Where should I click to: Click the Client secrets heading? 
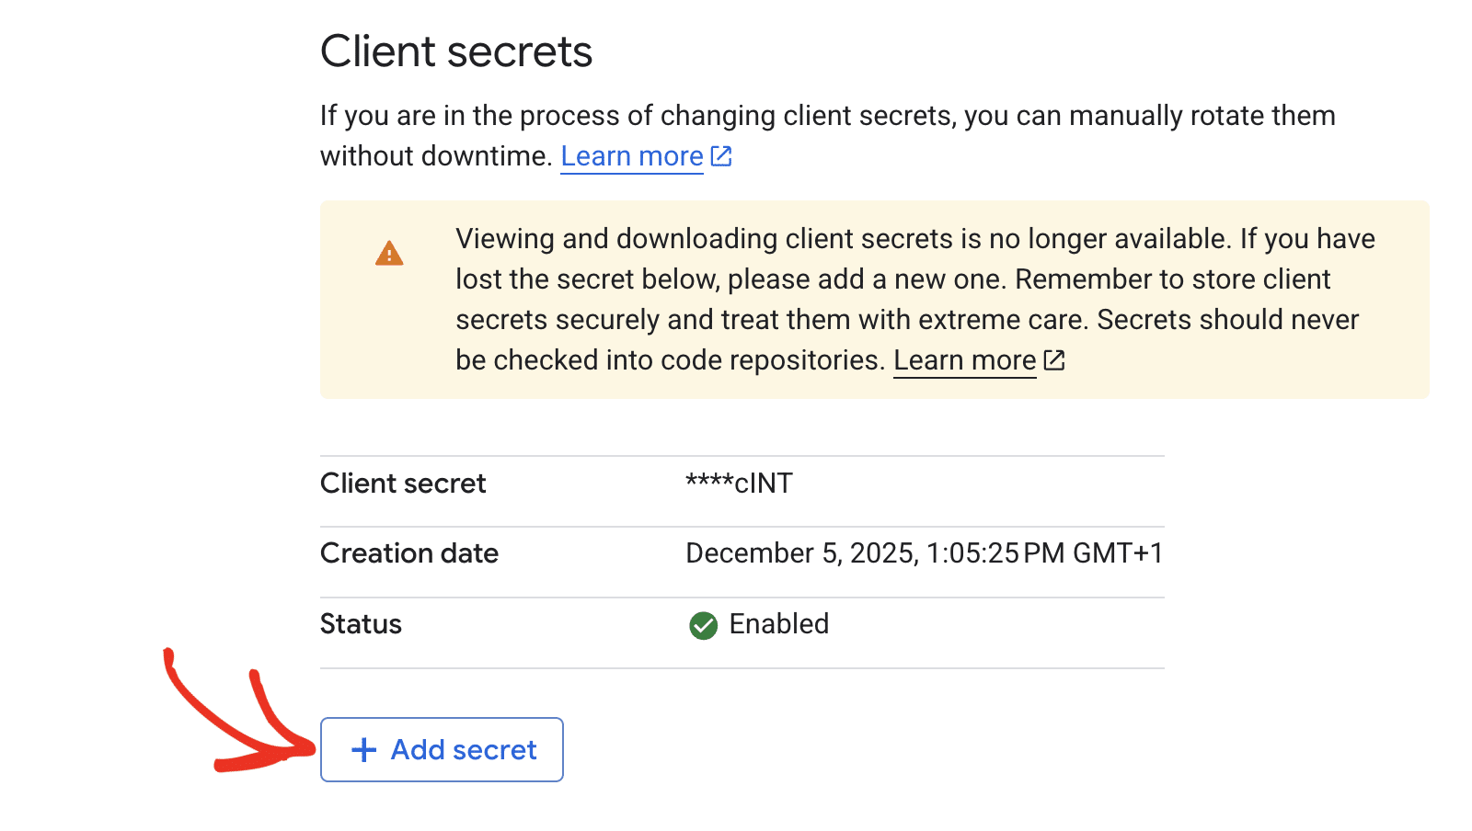pyautogui.click(x=455, y=51)
